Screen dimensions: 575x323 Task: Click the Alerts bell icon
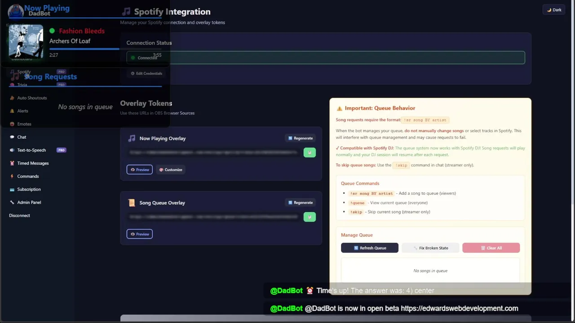[12, 111]
